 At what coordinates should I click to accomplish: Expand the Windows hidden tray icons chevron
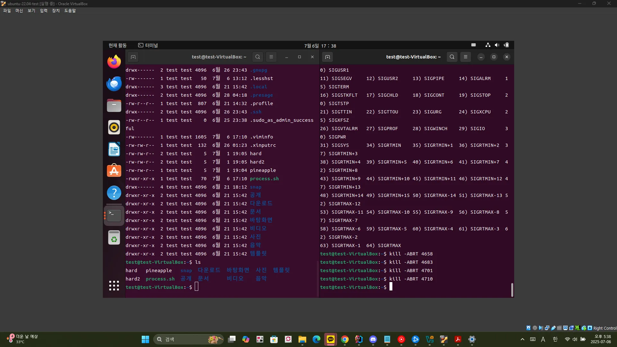tap(523, 339)
